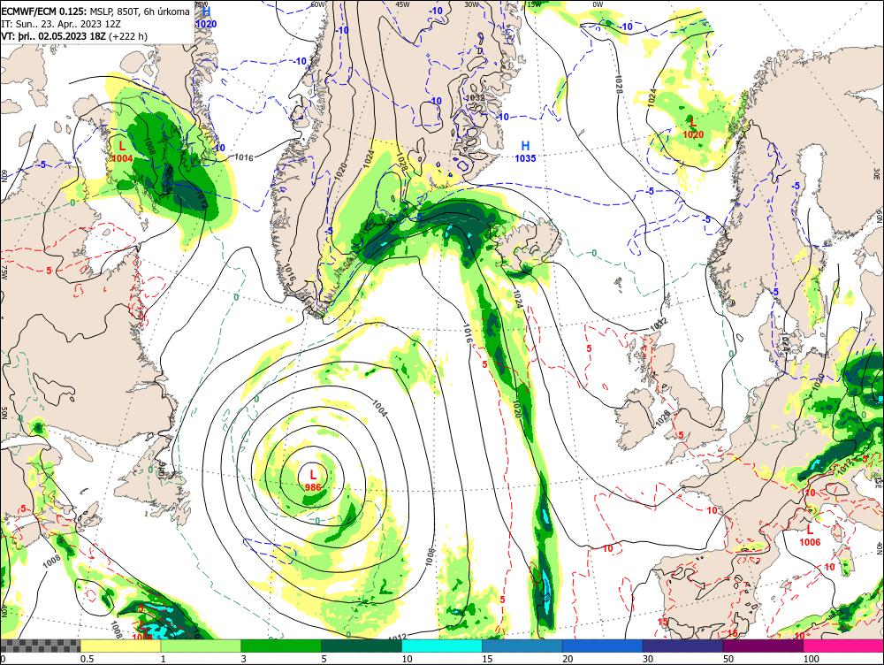Click the legend tick label "50"

click(x=728, y=659)
